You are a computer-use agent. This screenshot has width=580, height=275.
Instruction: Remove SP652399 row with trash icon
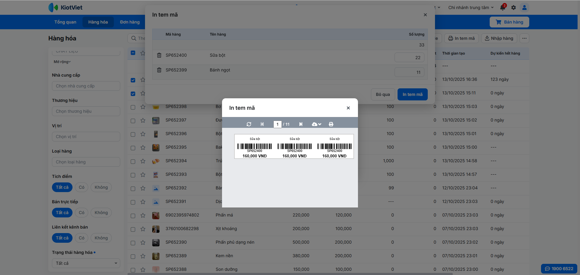coord(159,70)
